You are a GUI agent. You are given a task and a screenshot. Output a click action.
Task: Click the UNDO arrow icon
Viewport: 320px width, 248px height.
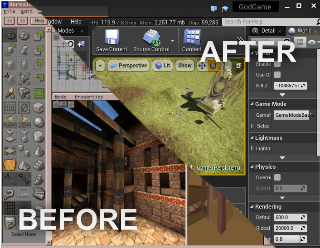(x=10, y=122)
